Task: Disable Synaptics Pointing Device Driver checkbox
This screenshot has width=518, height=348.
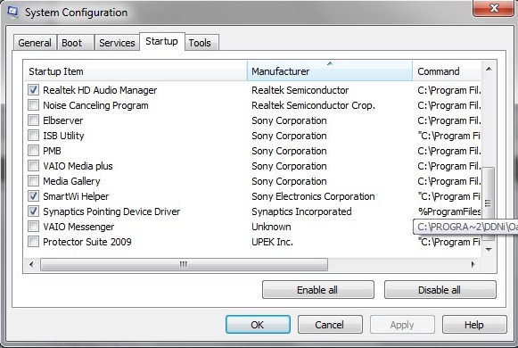Action: (x=33, y=211)
